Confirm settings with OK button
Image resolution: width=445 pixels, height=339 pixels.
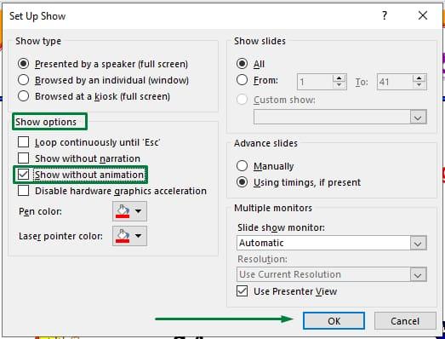pos(334,321)
